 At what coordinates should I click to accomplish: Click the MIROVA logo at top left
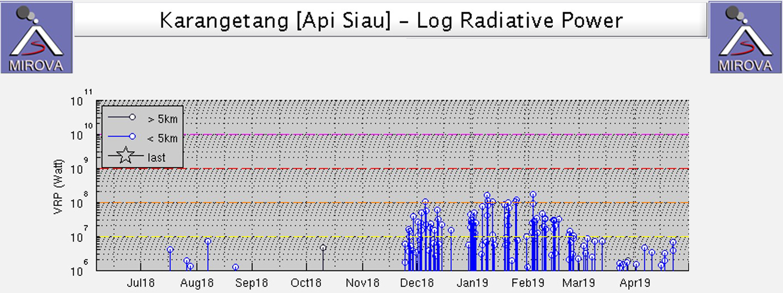(36, 37)
